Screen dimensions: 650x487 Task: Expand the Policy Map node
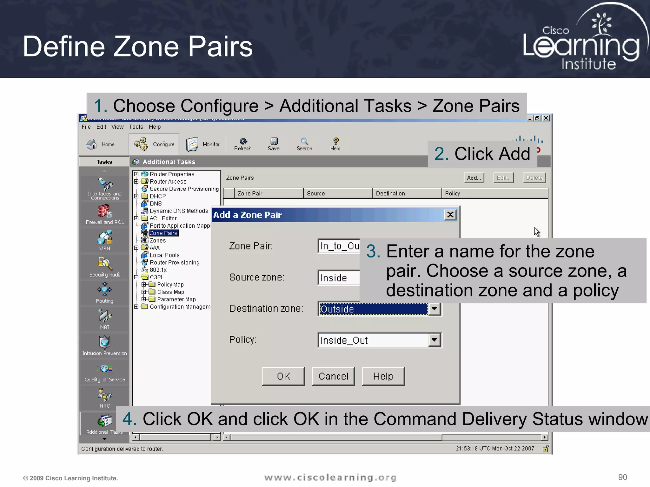point(143,284)
